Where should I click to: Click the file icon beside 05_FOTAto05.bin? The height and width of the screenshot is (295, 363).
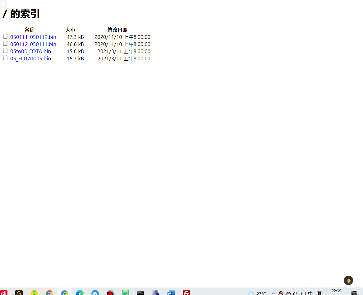click(x=5, y=58)
